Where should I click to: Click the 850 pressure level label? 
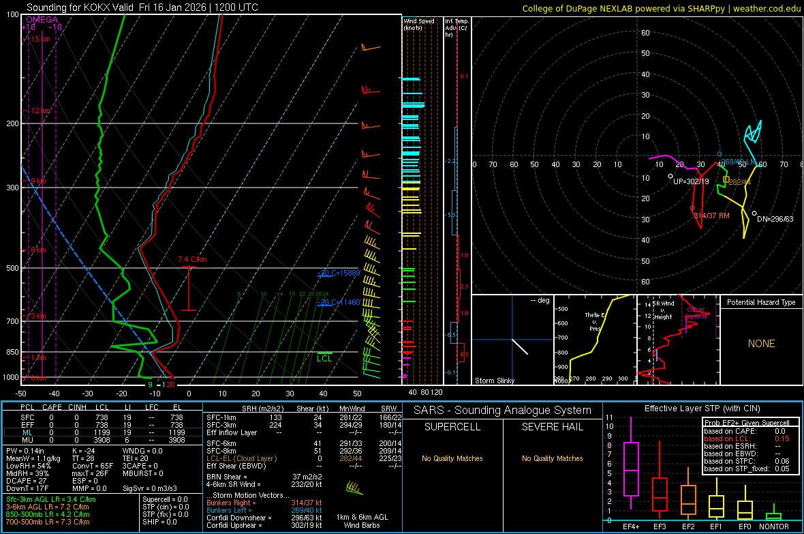(12, 352)
